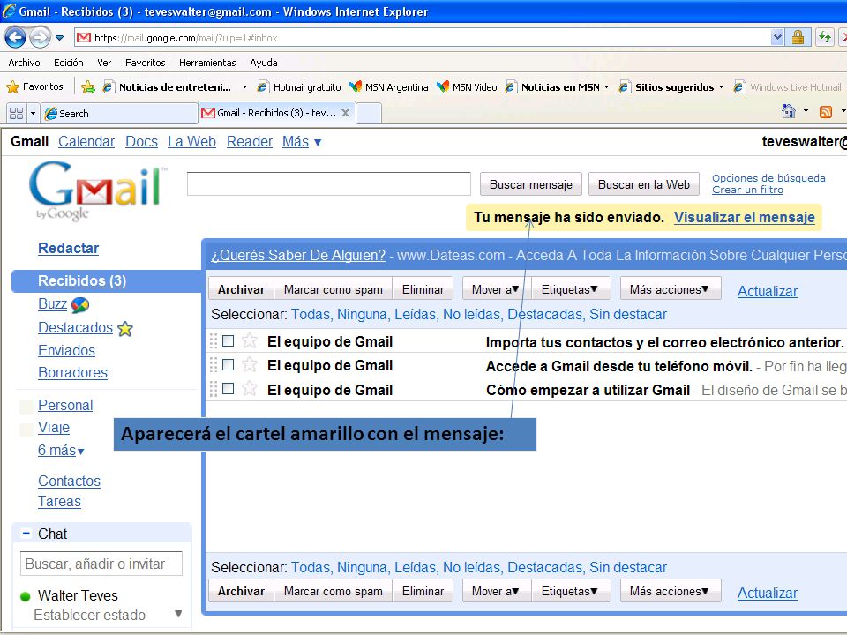847x635 pixels.
Task: Click the chat Buscar, añadir o invitar field
Action: click(x=101, y=564)
